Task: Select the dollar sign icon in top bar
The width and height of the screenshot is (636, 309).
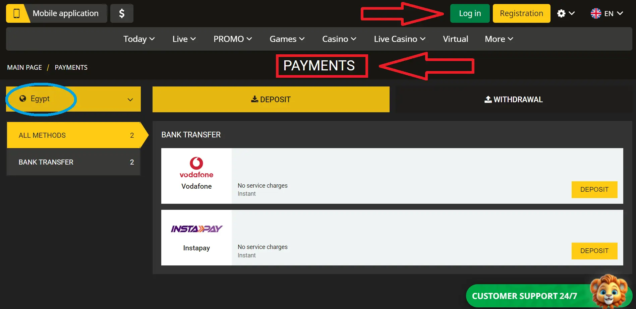Action: click(x=122, y=13)
